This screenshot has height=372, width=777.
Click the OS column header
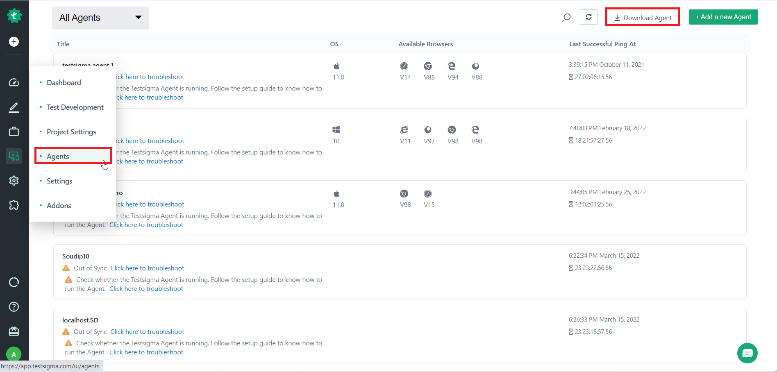[x=334, y=44]
